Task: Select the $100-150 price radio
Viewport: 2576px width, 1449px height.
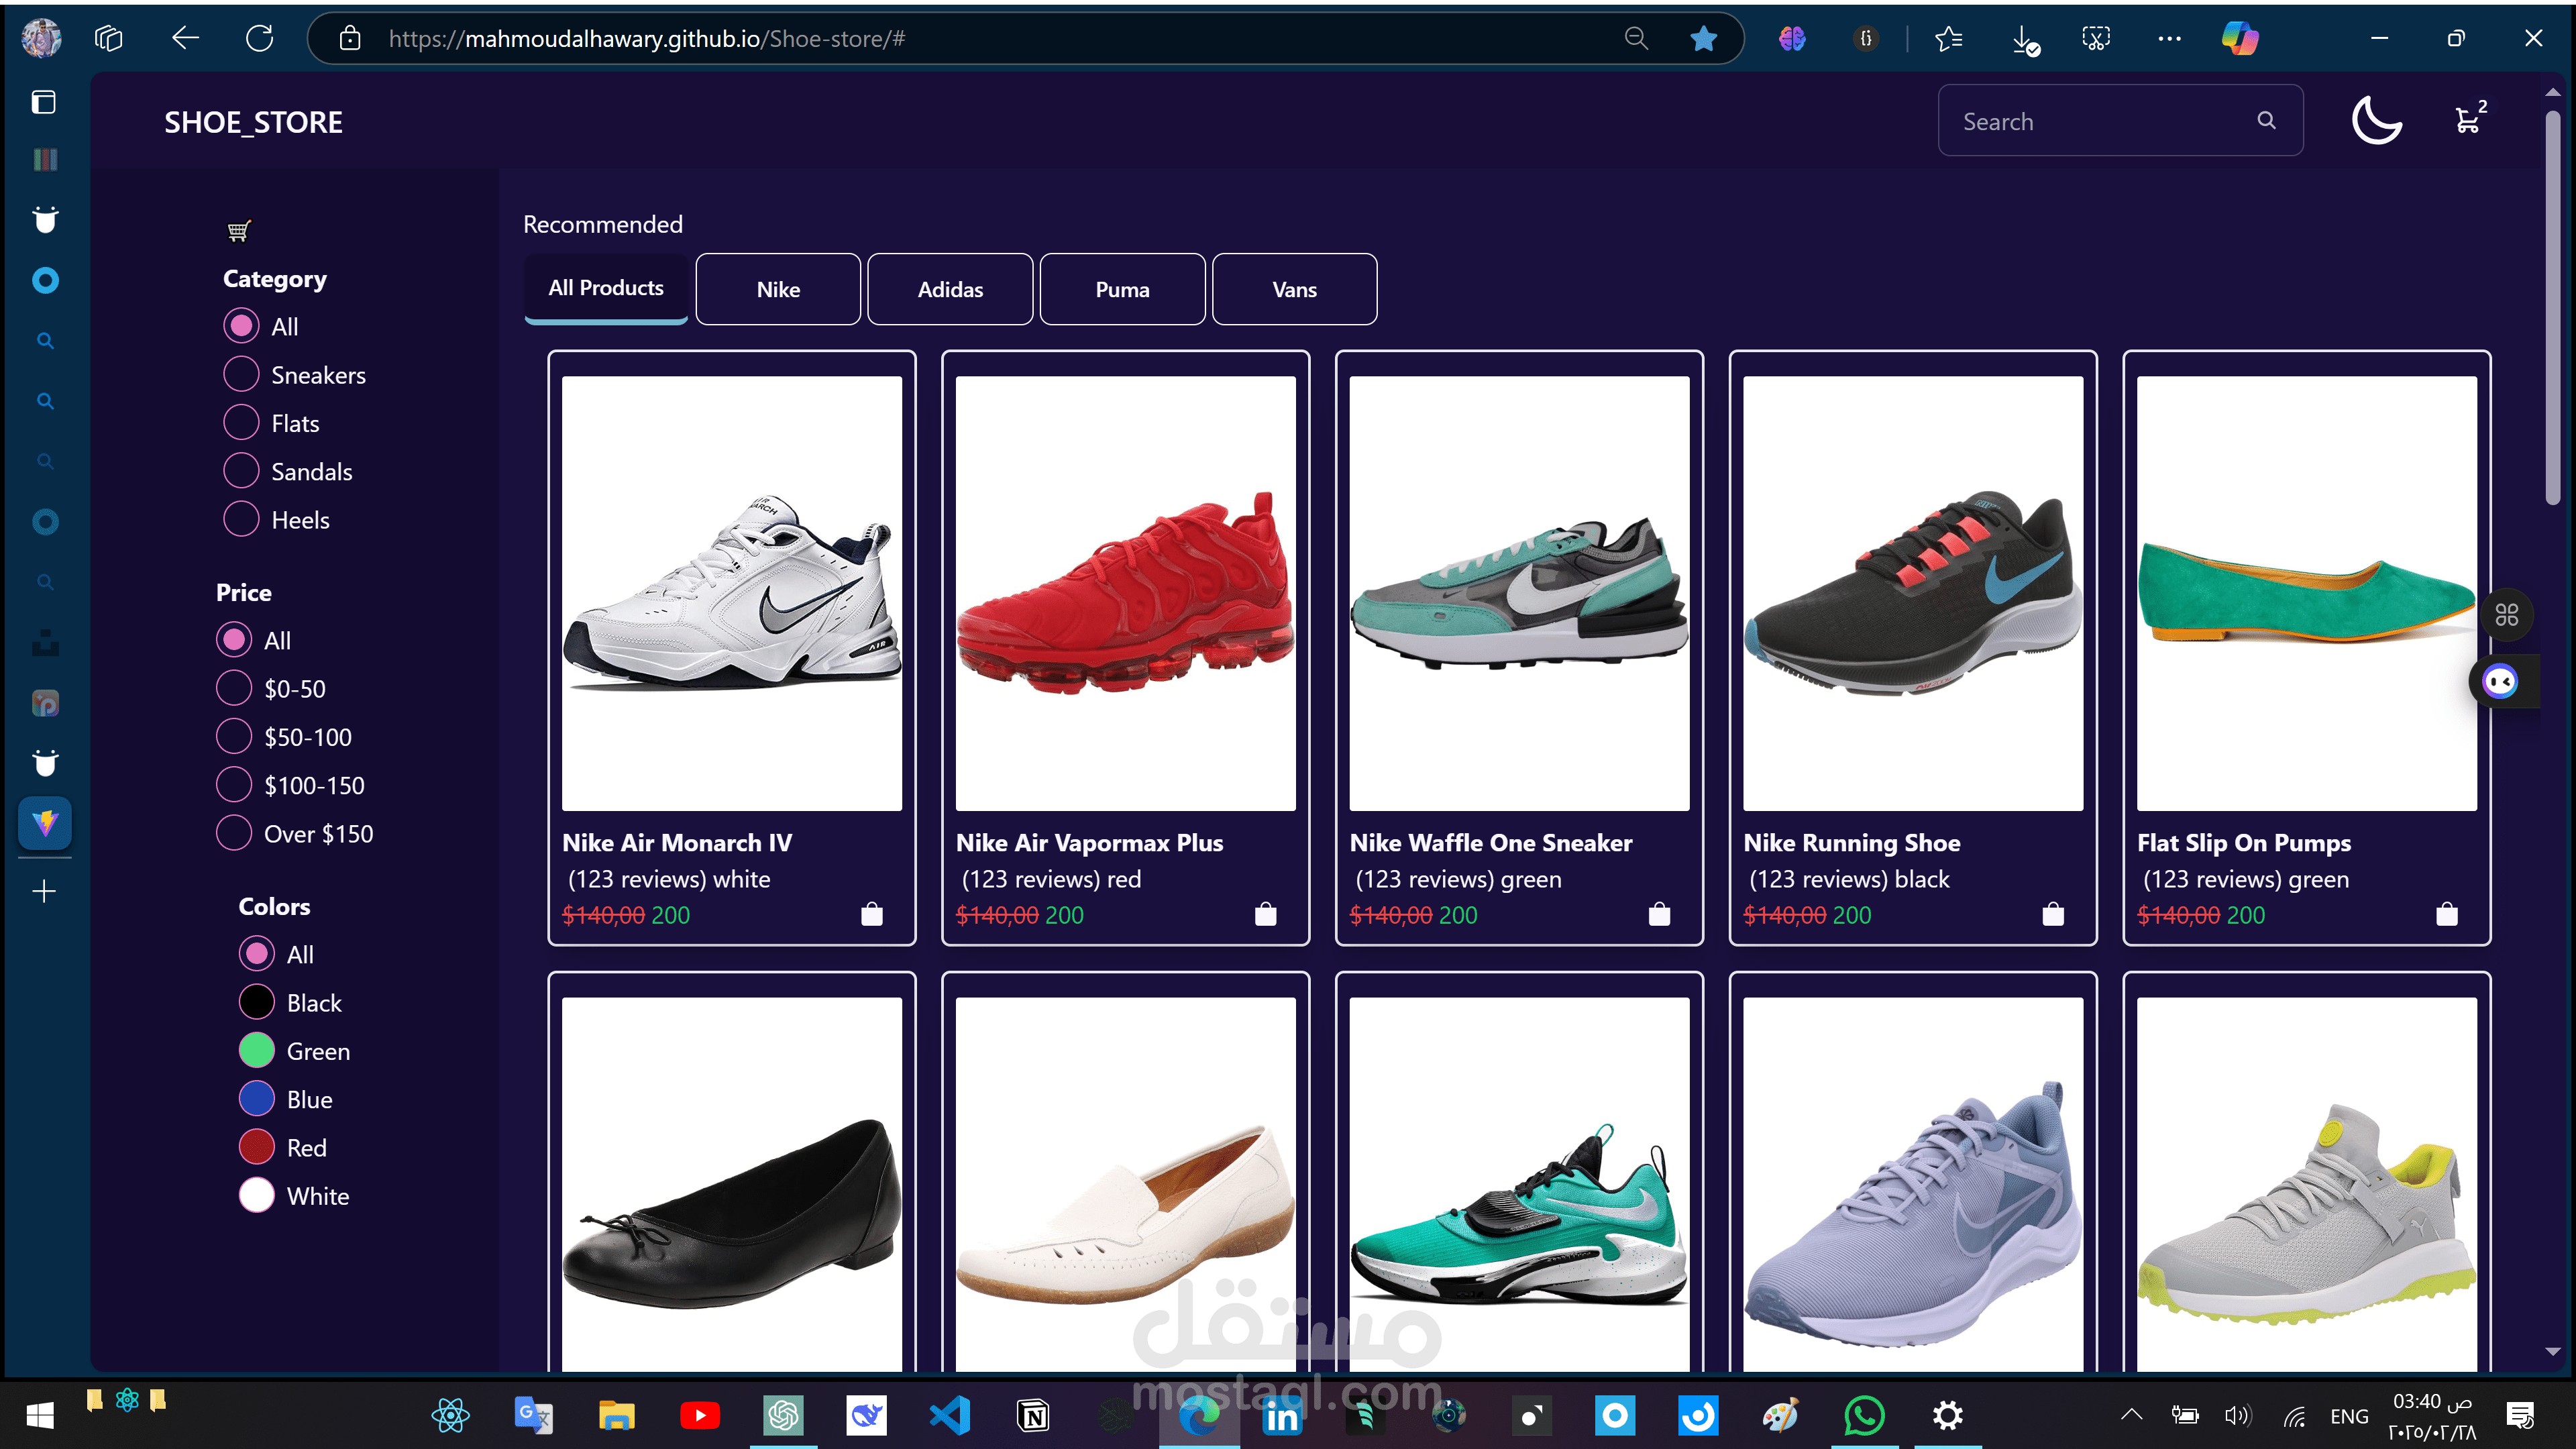Action: click(234, 785)
